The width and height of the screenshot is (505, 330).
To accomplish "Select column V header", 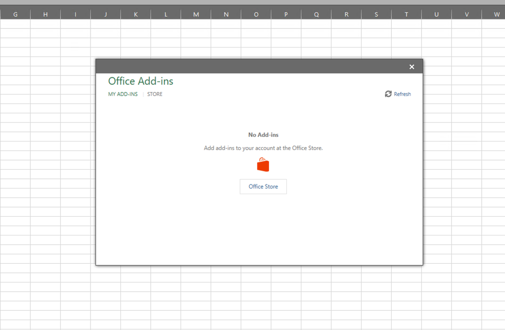I will click(467, 14).
